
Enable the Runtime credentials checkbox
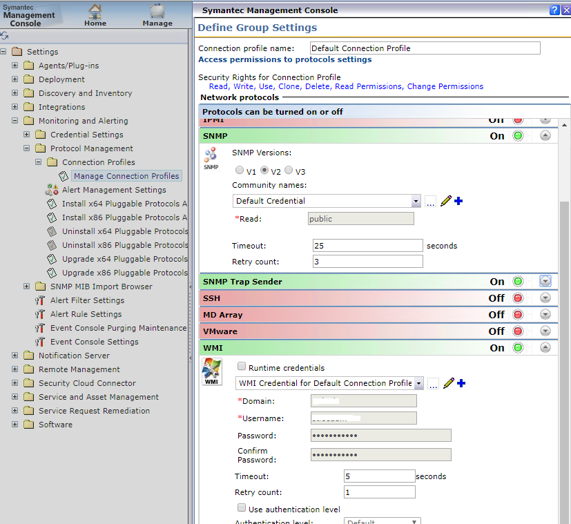242,367
